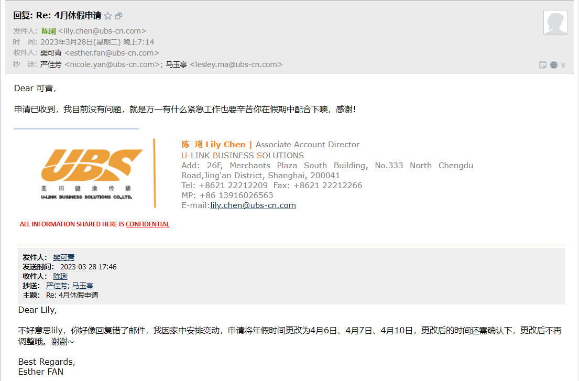This screenshot has width=579, height=381.
Task: Expand header details with double chevron
Action: pos(563,65)
